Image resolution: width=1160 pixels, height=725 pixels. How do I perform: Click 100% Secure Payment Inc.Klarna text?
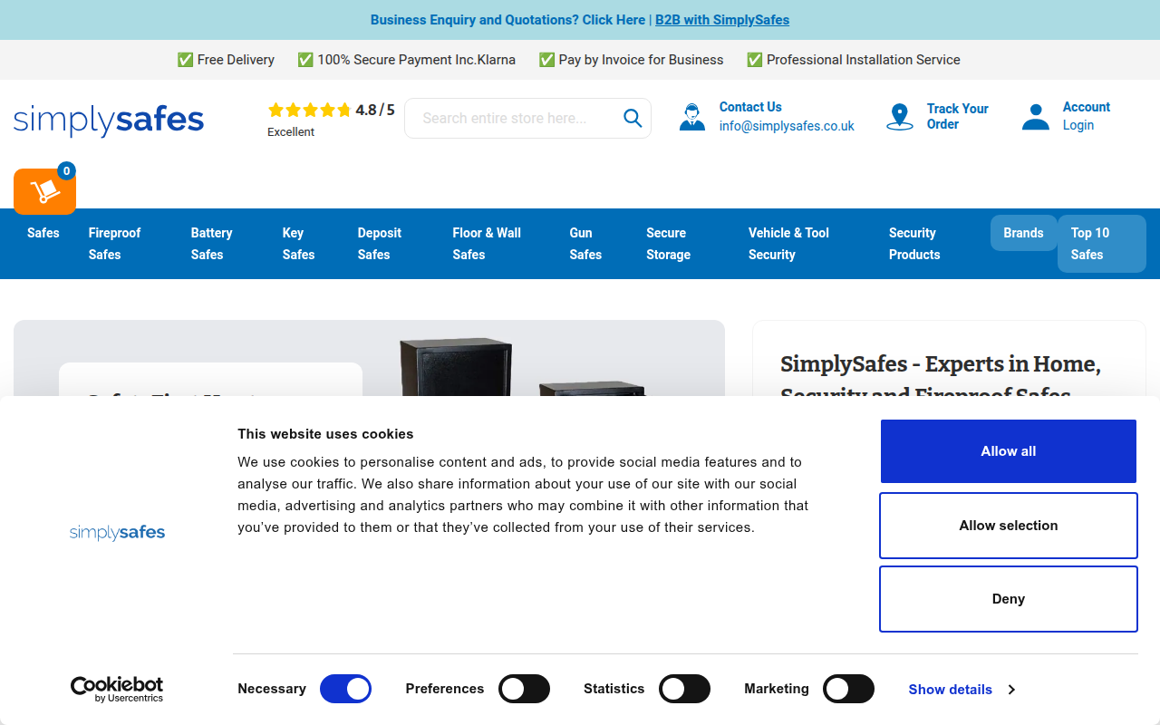[x=416, y=60]
